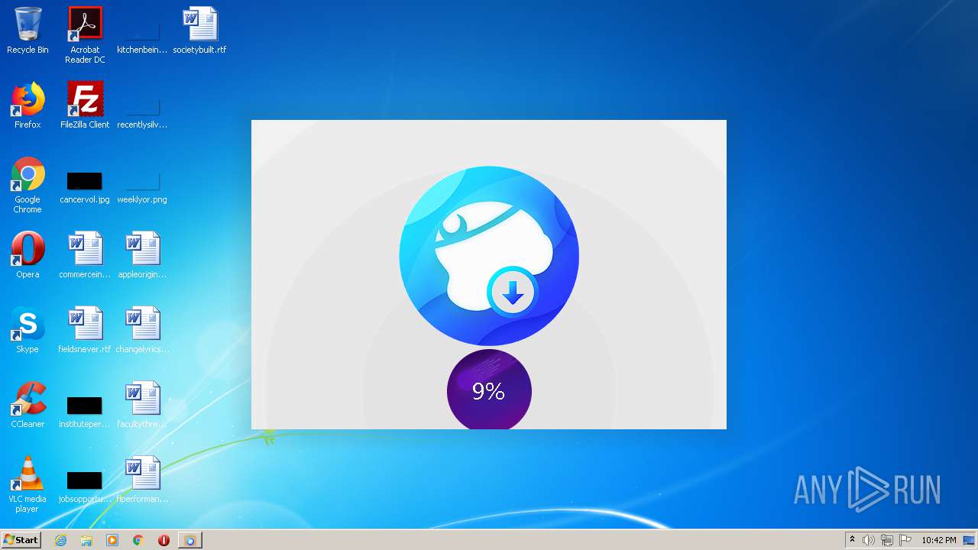The width and height of the screenshot is (978, 550).
Task: Show hidden system tray icons
Action: pos(853,540)
